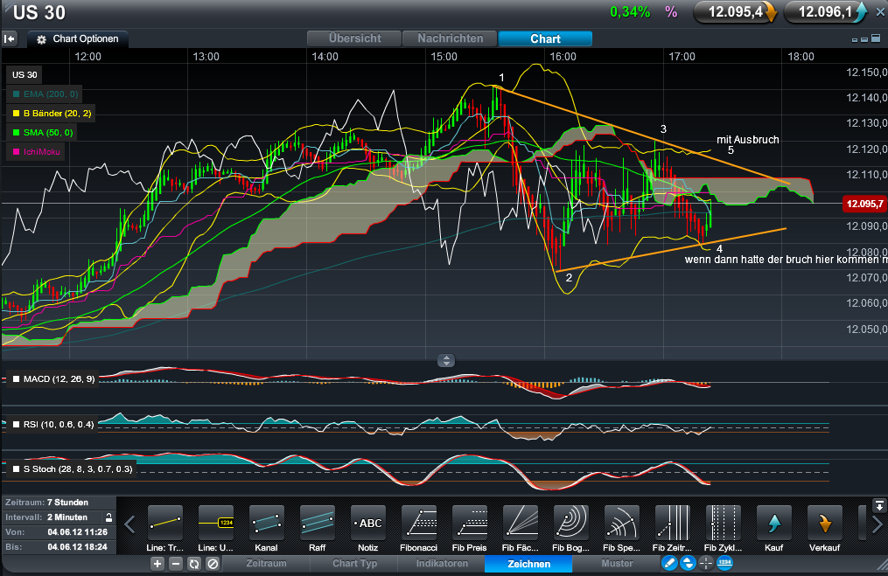Open the Zeitraum time range value

pyautogui.click(x=67, y=503)
